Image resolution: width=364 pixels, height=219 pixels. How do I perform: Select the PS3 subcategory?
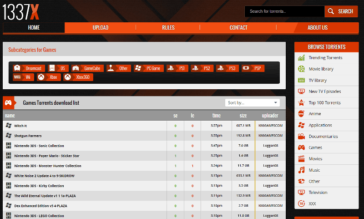pyautogui.click(x=227, y=68)
